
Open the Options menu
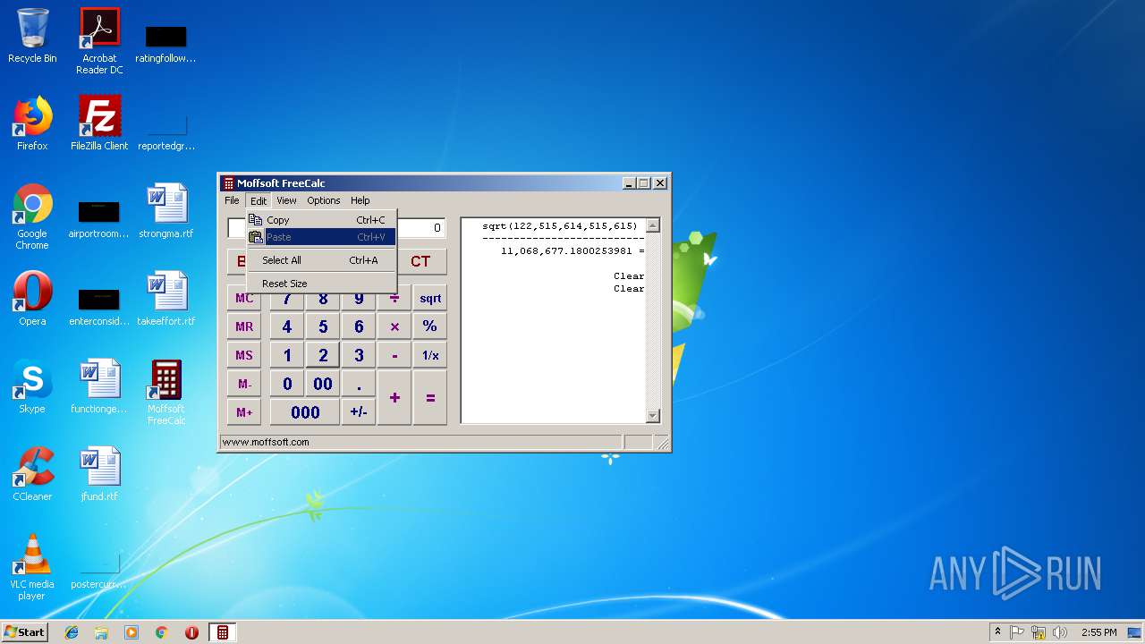tap(324, 200)
